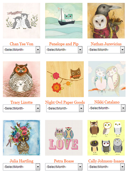The image size is (130, 175).
Task: Expand the SelectMonth dropdown for Nathan Jurevicius
Action: 106,50
